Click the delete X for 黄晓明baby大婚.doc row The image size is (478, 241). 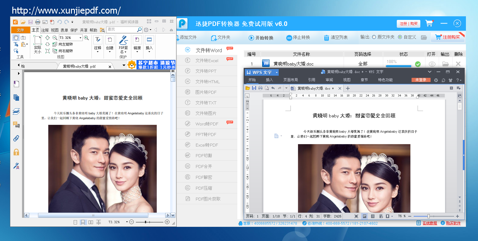tap(458, 64)
